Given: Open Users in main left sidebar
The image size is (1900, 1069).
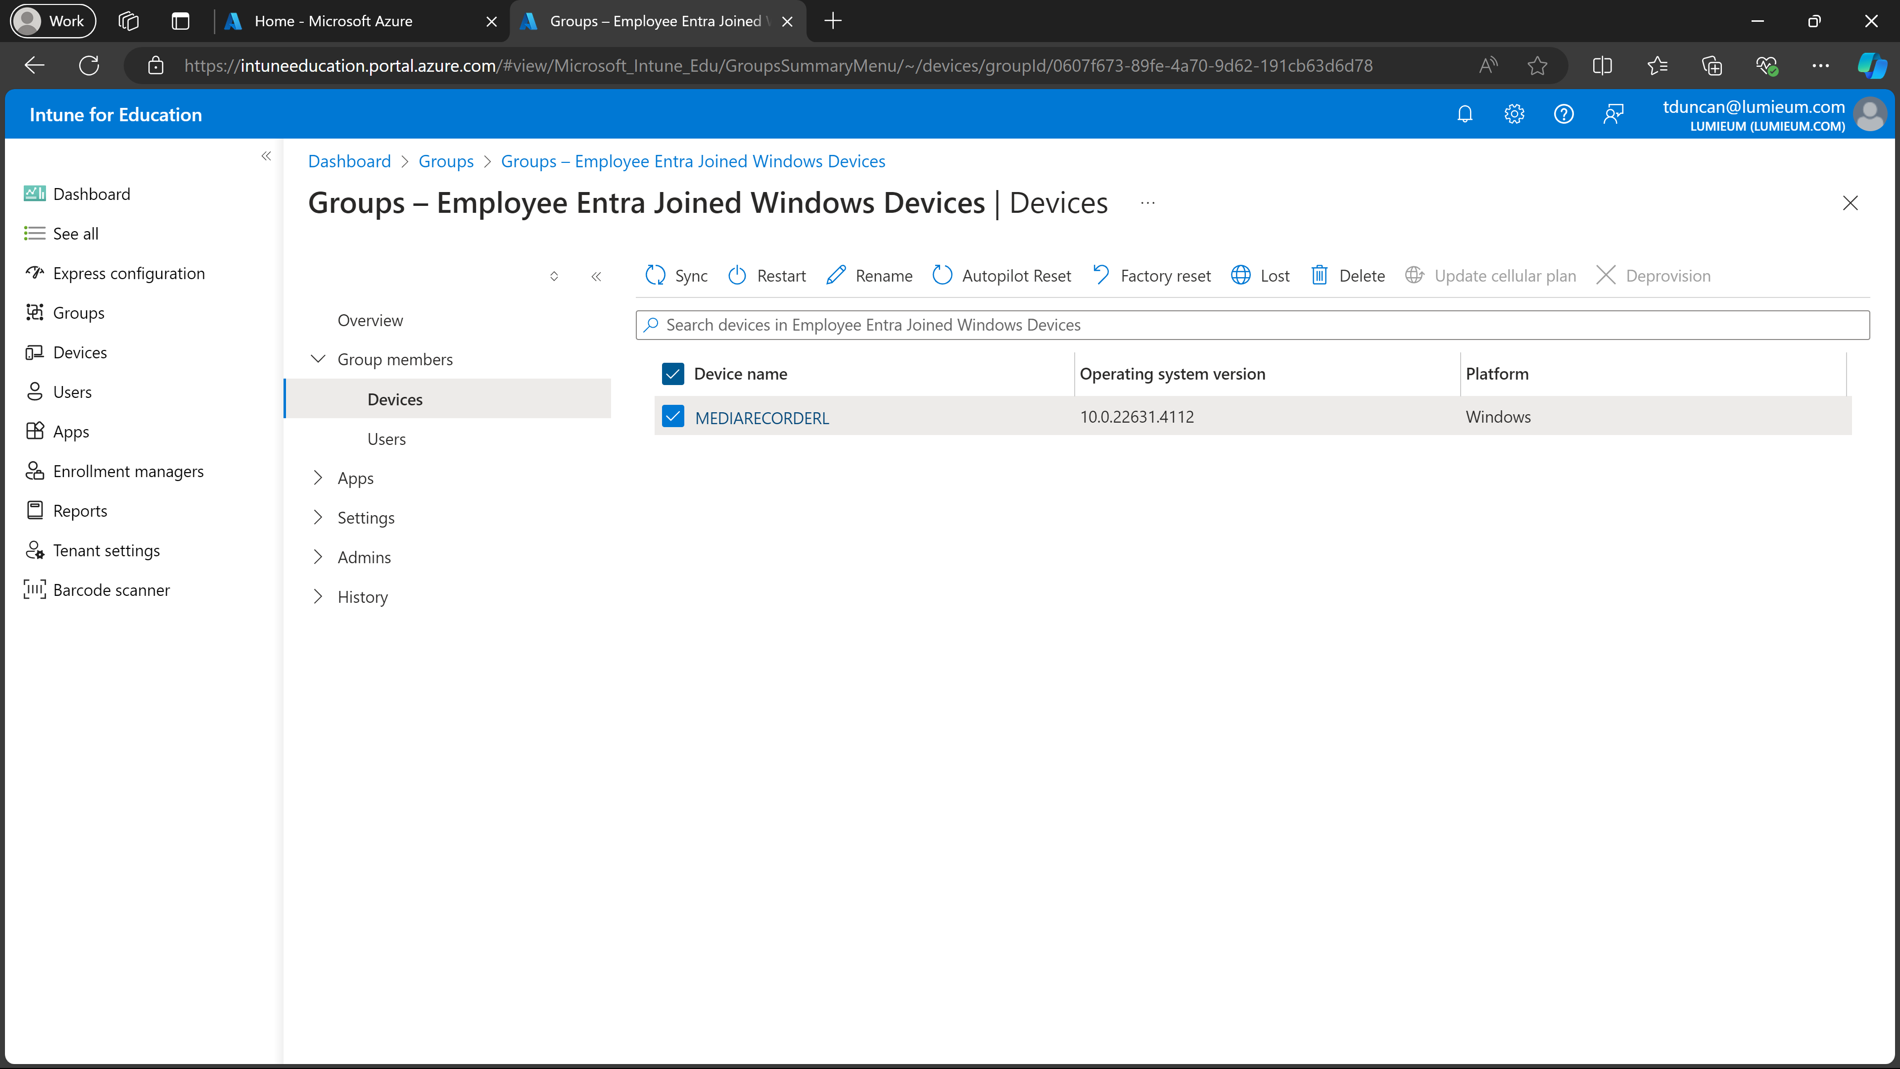Looking at the screenshot, I should pos(72,392).
